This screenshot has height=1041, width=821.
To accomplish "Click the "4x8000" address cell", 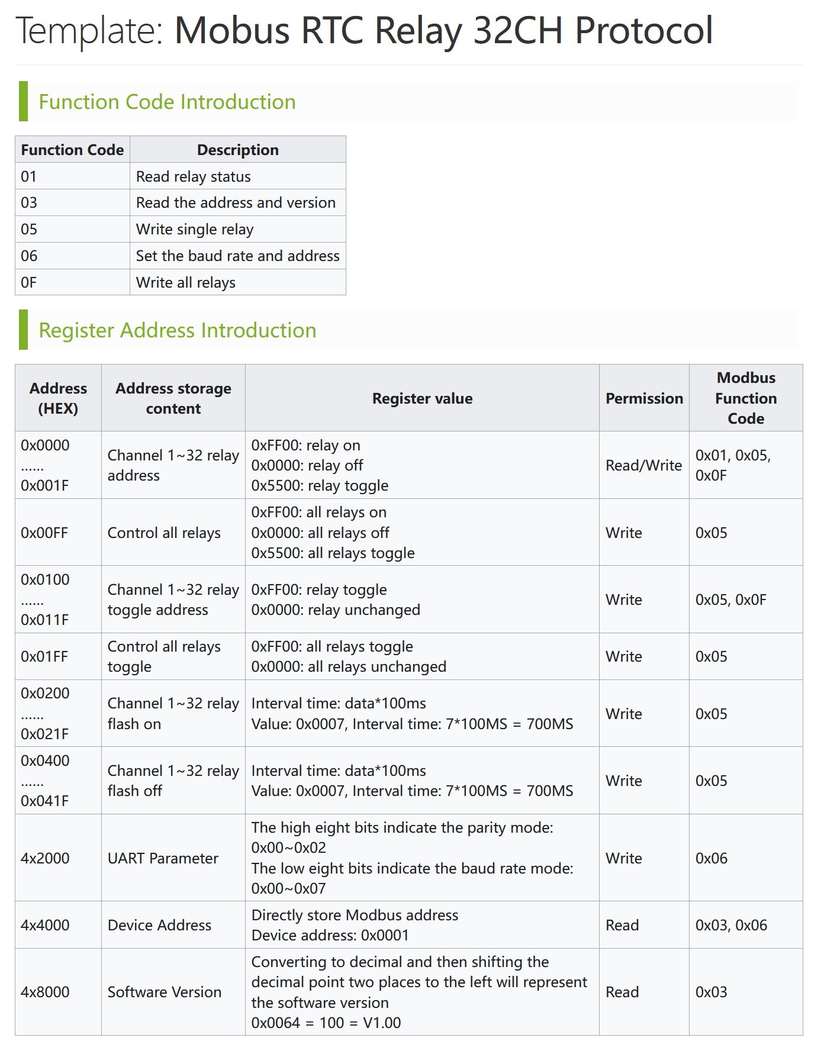I will point(45,992).
